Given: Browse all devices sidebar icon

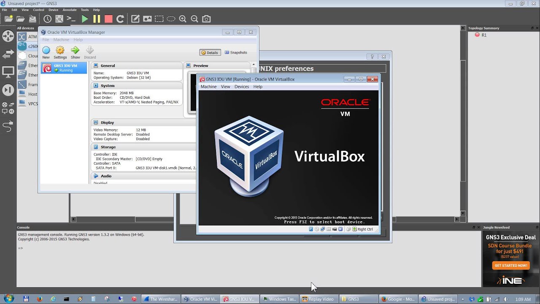Looking at the screenshot, I should tap(8, 108).
